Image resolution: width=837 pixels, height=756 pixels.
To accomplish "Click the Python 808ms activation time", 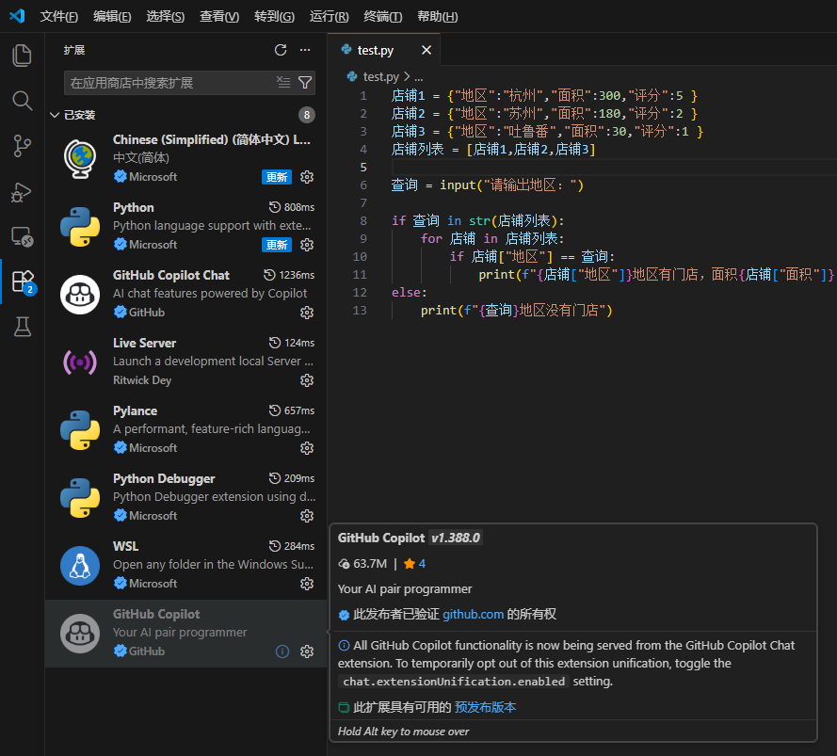I will (x=292, y=207).
